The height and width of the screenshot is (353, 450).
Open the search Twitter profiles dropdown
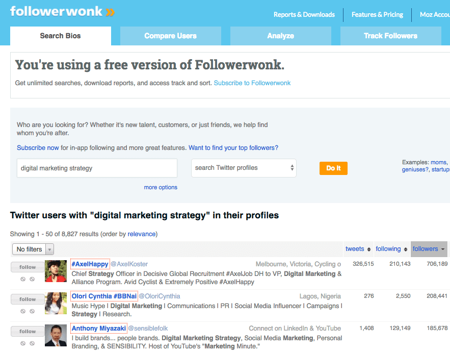(x=244, y=168)
